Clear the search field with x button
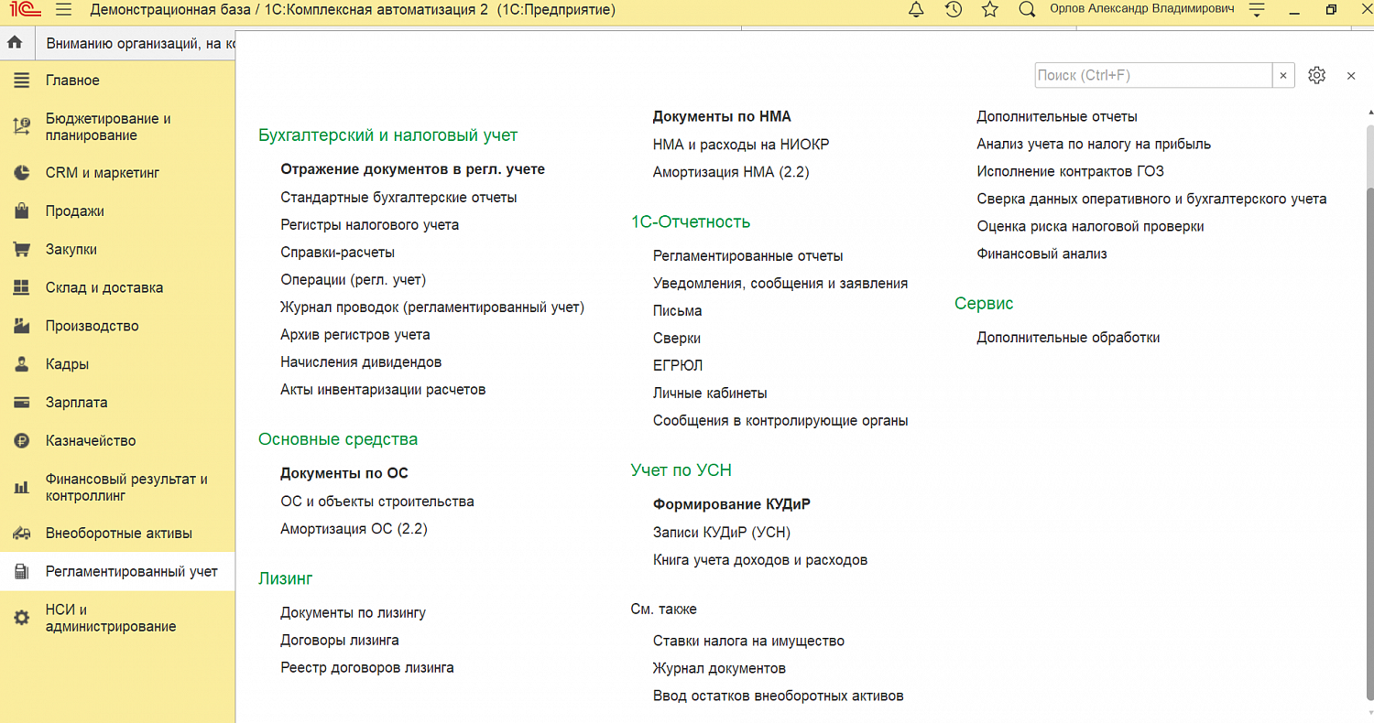 tap(1283, 75)
